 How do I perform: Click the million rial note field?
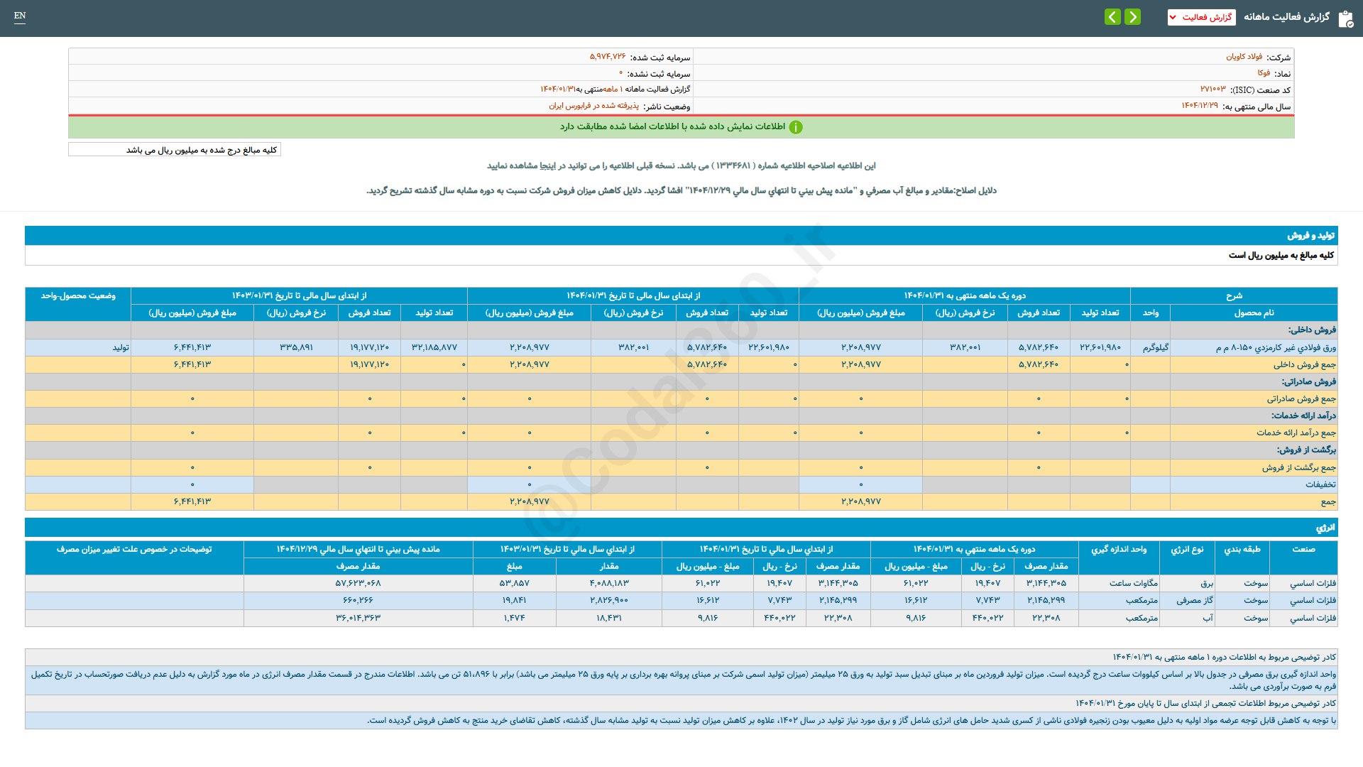click(x=175, y=150)
